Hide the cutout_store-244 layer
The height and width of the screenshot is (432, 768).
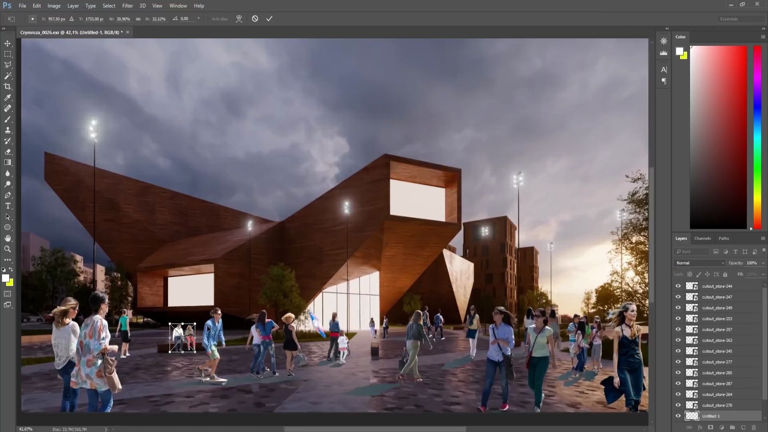(678, 286)
